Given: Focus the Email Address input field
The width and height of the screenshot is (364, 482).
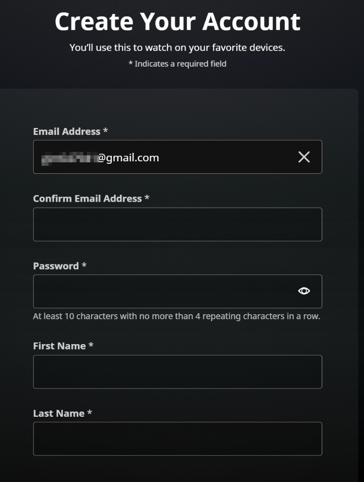Looking at the screenshot, I should click(199, 157).
